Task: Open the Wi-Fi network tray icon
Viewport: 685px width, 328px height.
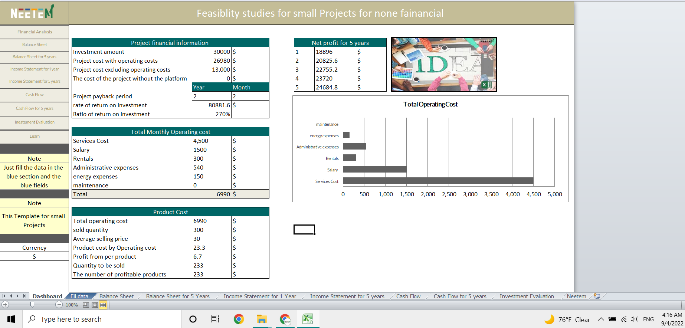Action: pos(624,319)
